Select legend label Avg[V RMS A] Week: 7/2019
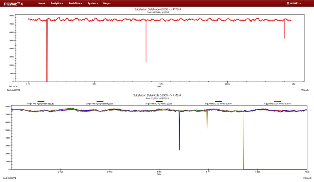 tap(159, 104)
